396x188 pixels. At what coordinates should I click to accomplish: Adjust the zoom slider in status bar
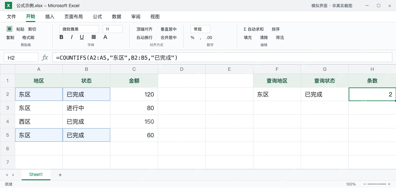pos(377,184)
